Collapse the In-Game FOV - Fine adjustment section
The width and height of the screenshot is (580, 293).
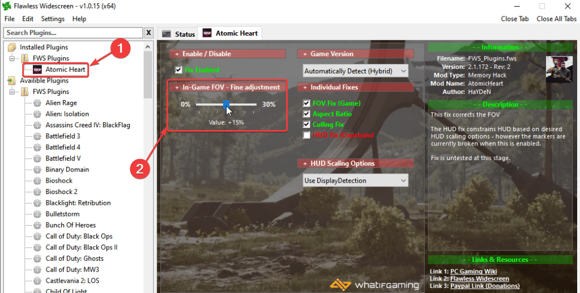pyautogui.click(x=228, y=87)
